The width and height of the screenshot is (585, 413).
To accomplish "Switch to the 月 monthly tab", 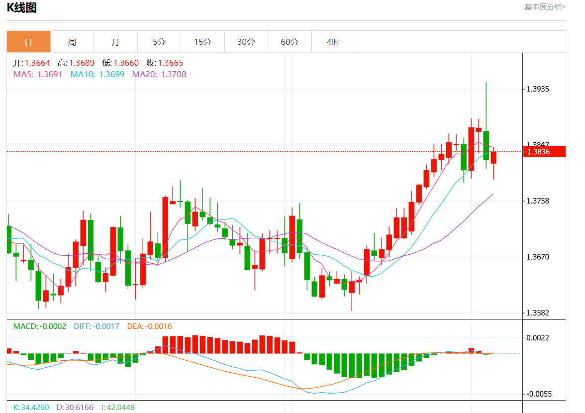I will (x=115, y=42).
